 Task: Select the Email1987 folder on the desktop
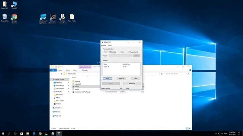(5, 5)
